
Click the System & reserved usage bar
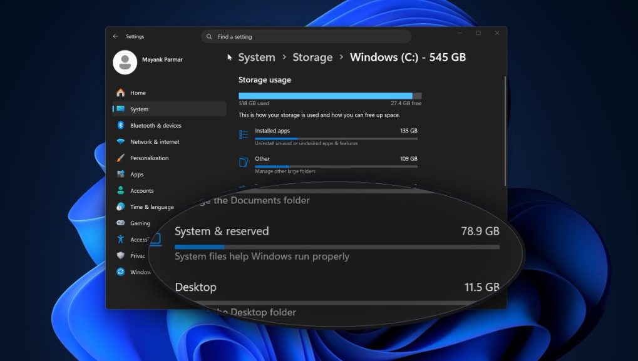(x=337, y=247)
